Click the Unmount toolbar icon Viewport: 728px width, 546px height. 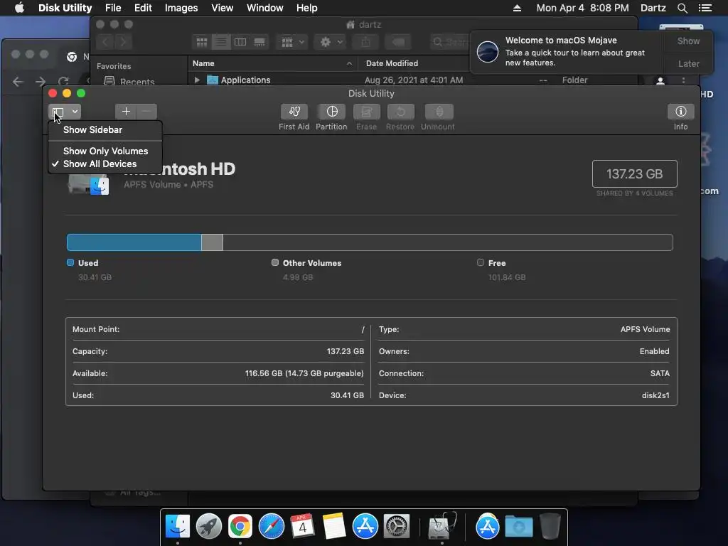(439, 112)
